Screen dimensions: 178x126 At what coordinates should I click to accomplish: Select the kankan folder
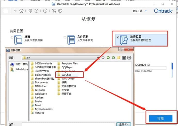coord(37,98)
